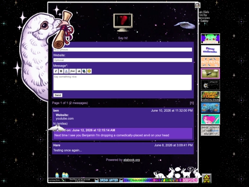Open the atabook.org link

[131, 160]
